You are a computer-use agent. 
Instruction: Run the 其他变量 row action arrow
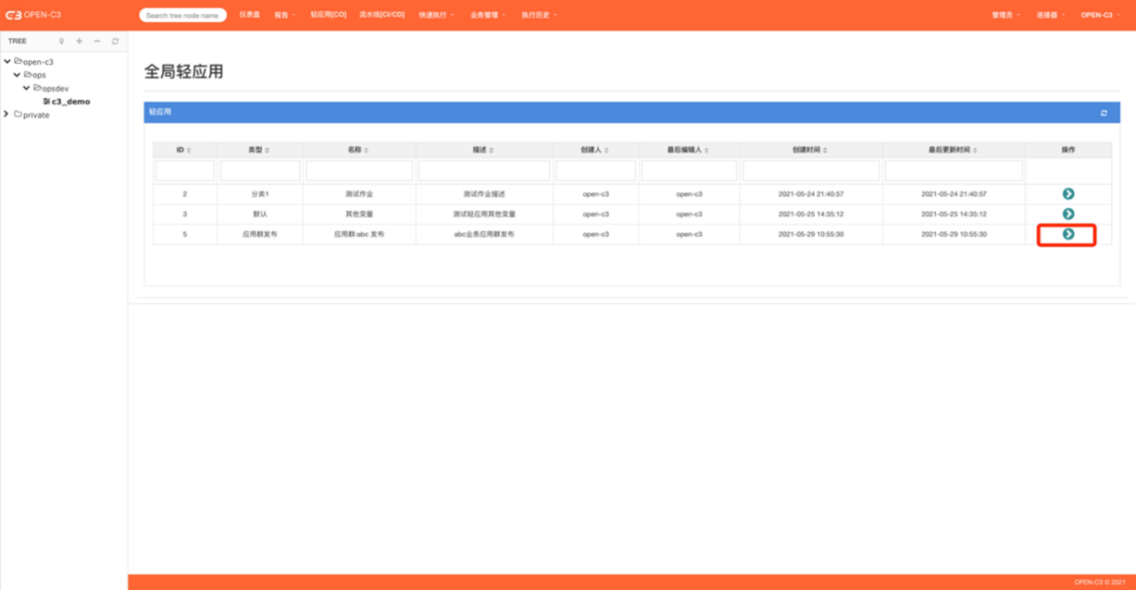click(1068, 214)
